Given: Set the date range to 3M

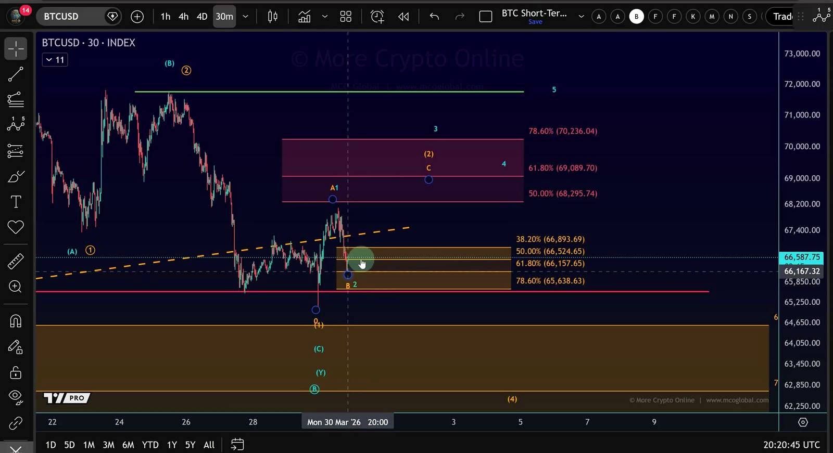Looking at the screenshot, I should (x=108, y=445).
